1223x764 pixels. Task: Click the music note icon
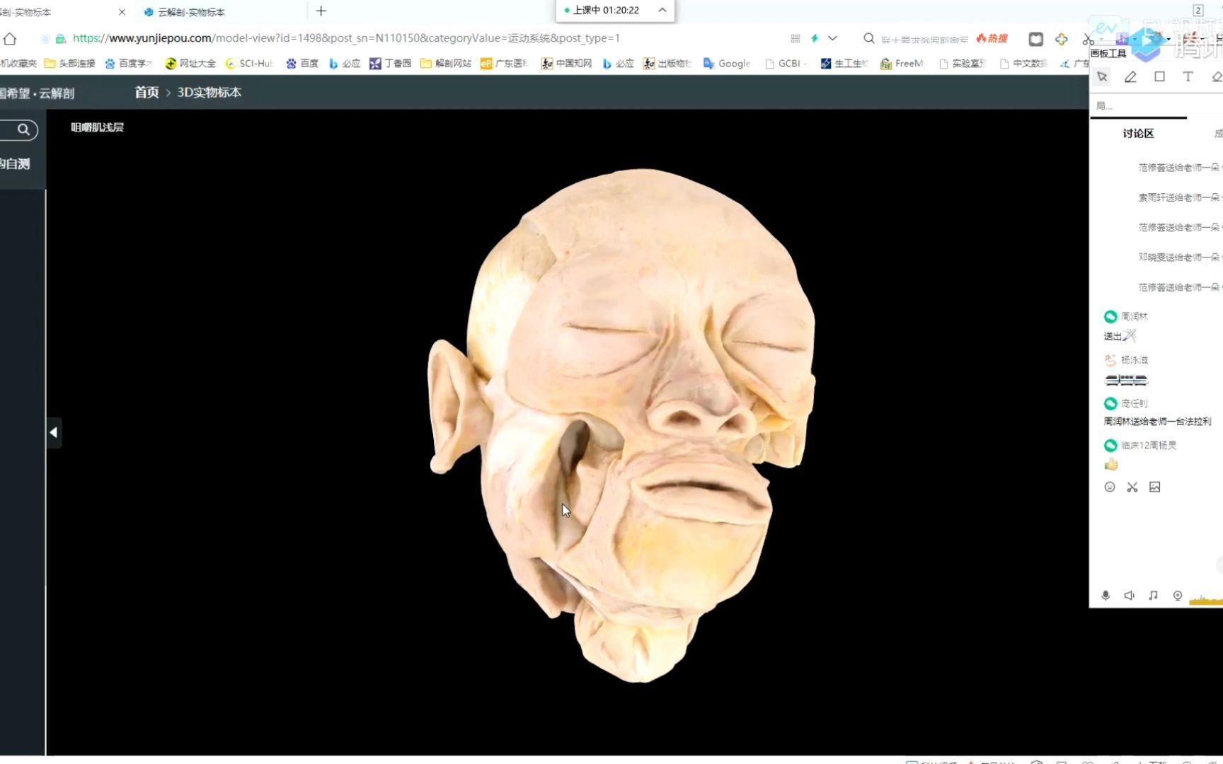pos(1153,596)
